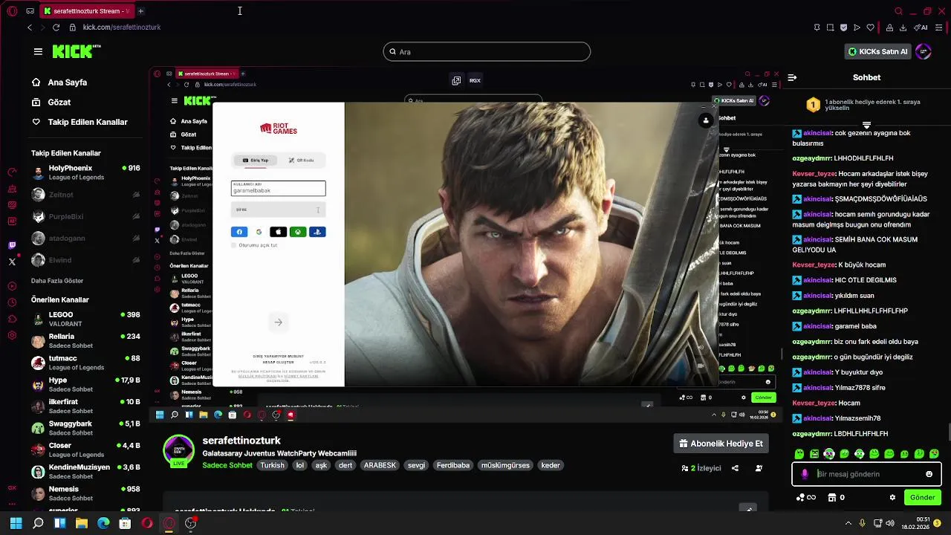Open the Twitch icon in Opera sidebar
The width and height of the screenshot is (951, 535).
[x=12, y=245]
